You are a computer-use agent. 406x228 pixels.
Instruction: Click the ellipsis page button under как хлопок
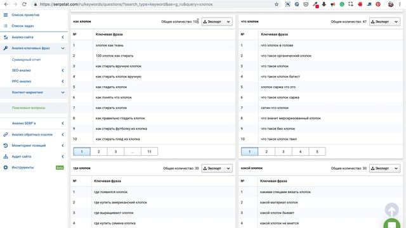tap(133, 151)
